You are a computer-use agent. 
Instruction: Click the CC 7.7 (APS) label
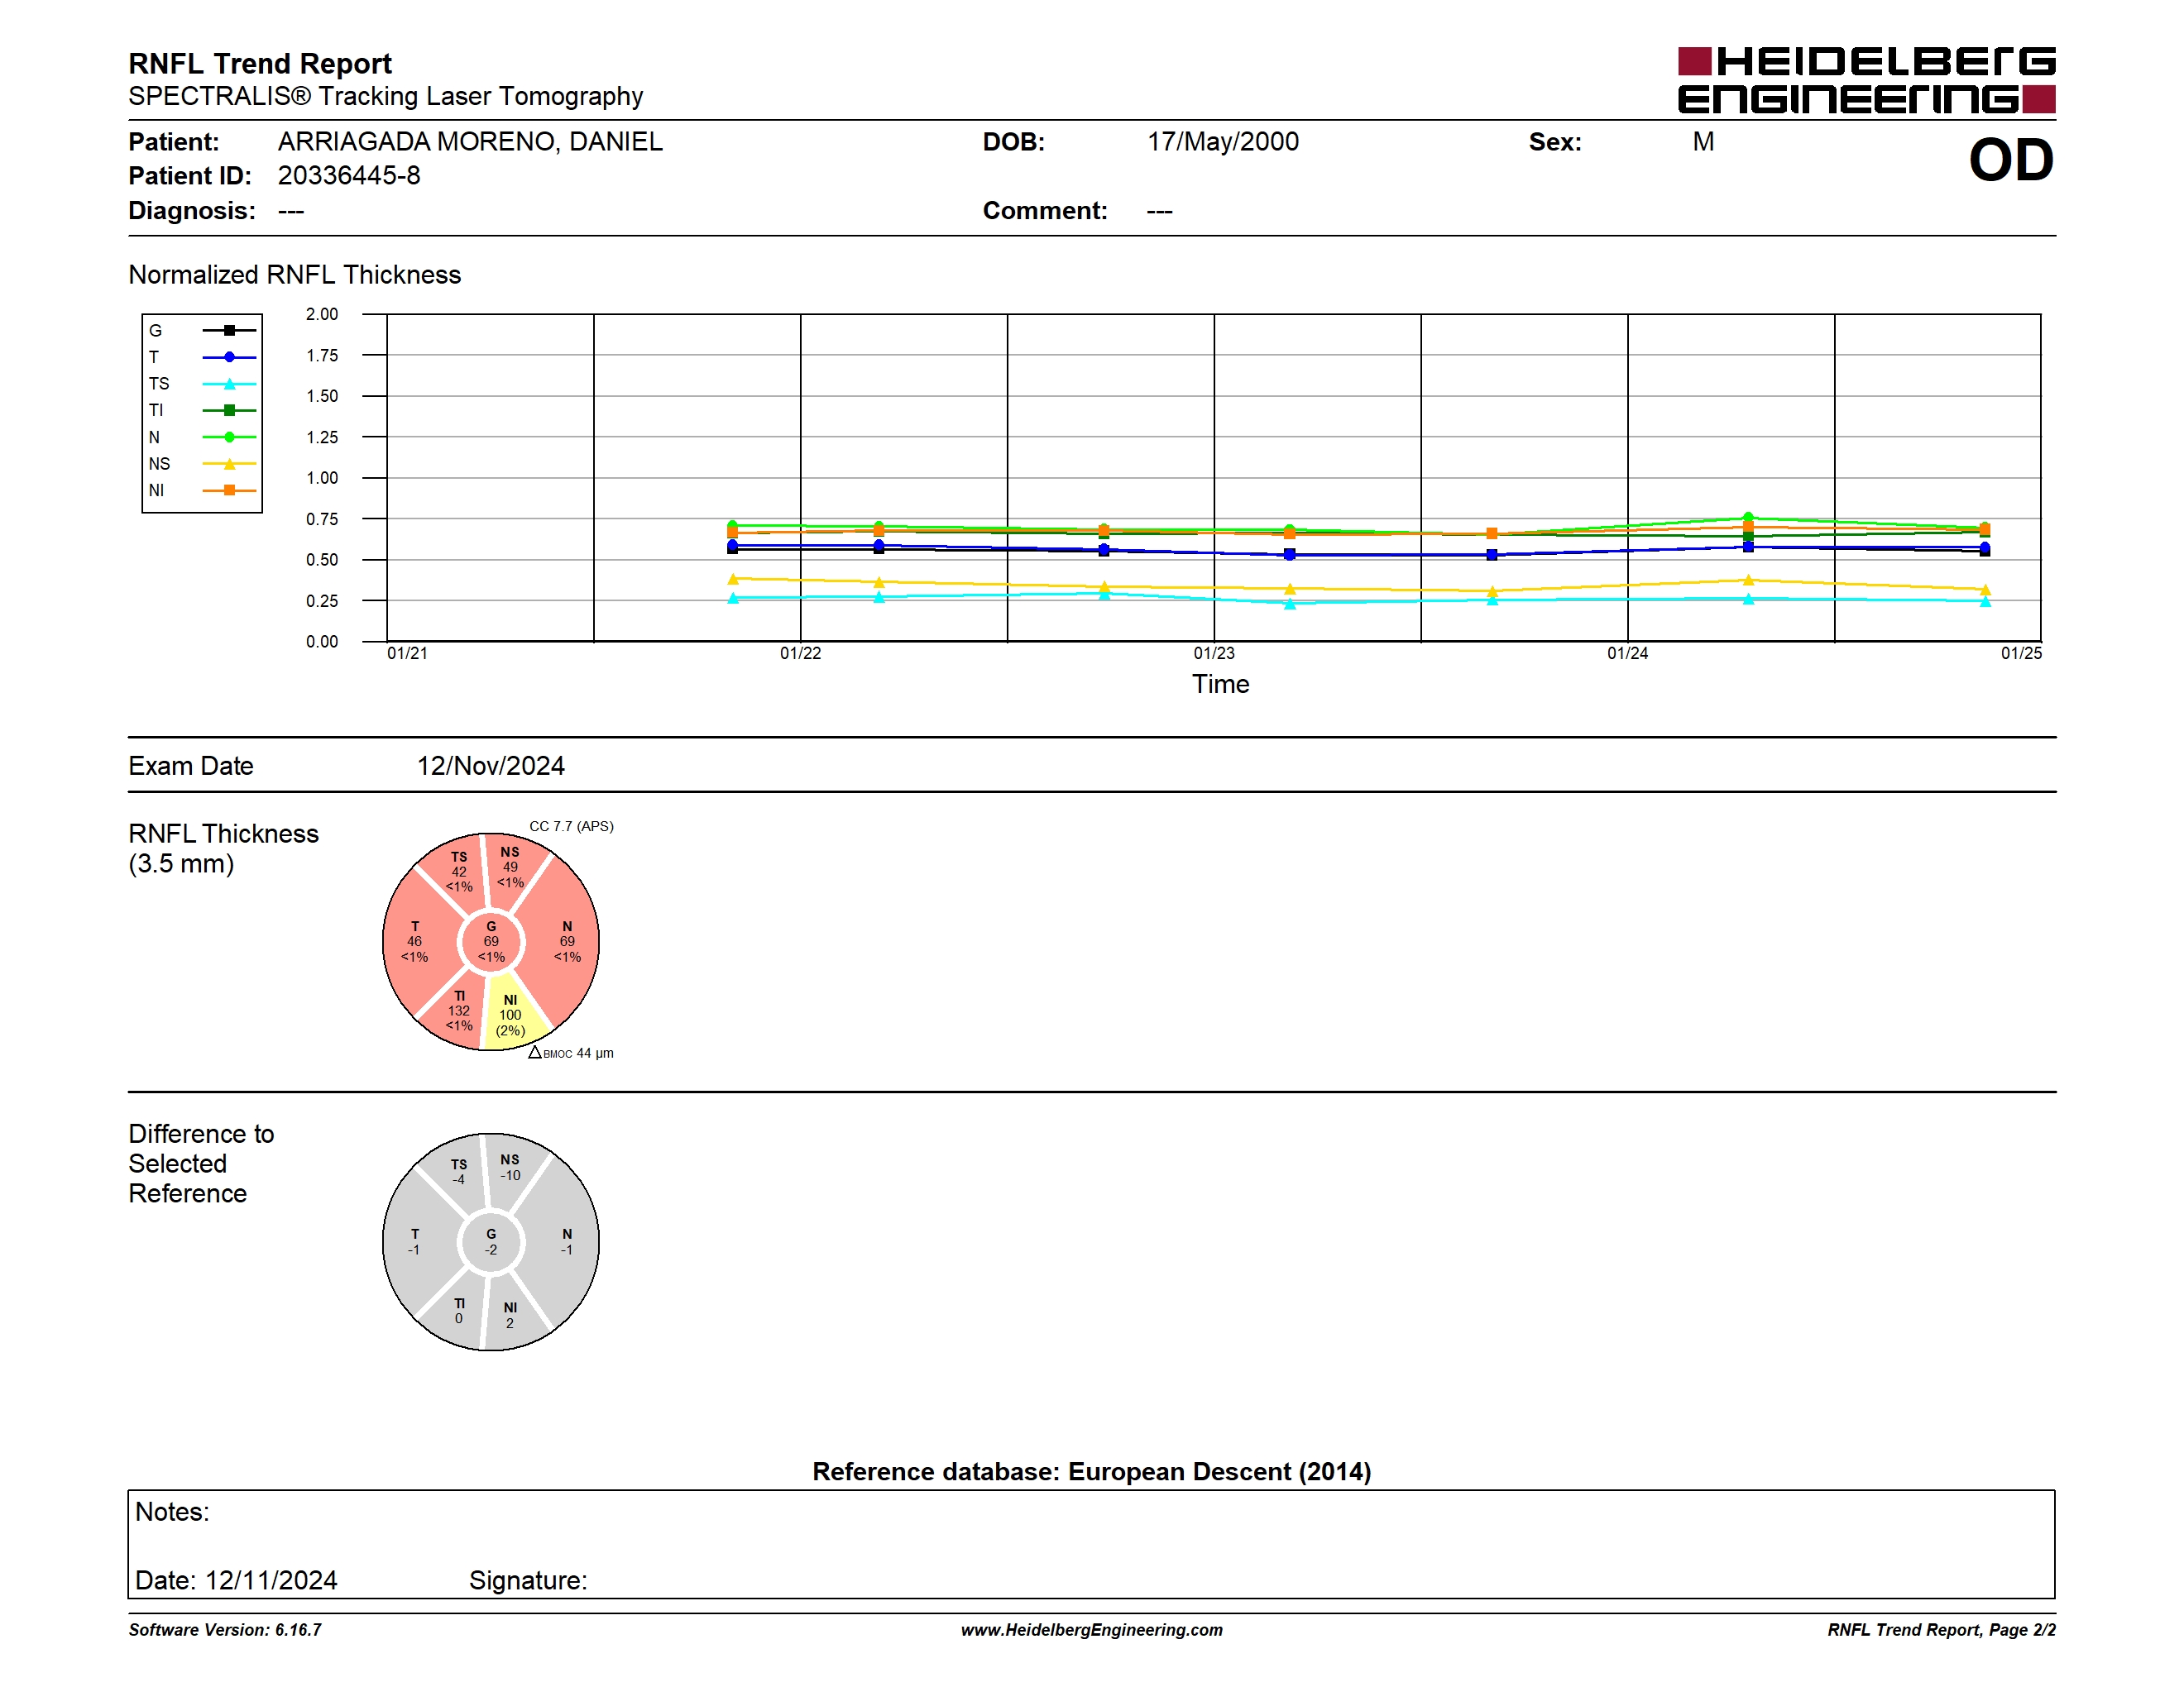[x=571, y=825]
